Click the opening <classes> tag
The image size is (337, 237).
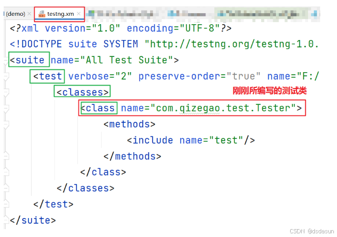83,92
